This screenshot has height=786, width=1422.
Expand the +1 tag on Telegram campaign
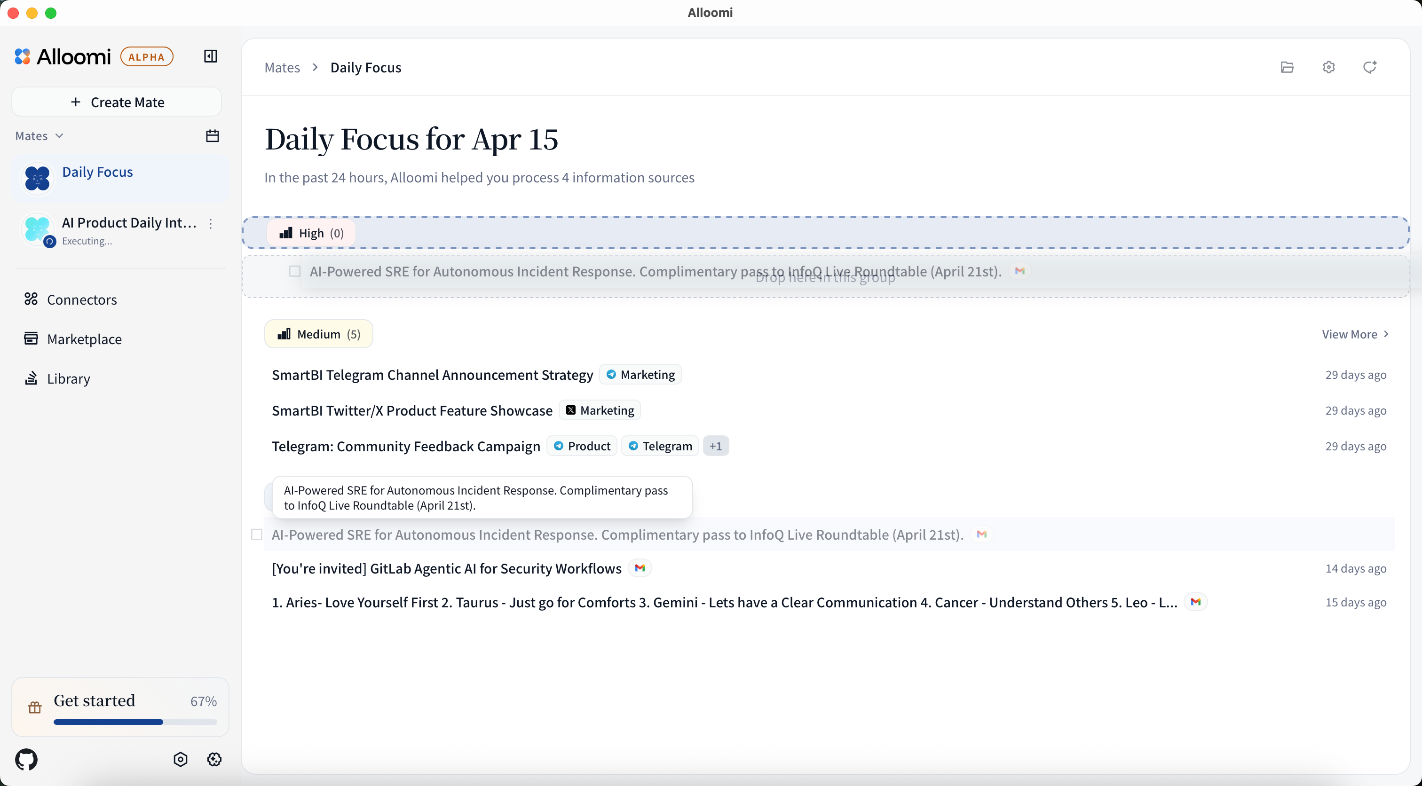pyautogui.click(x=715, y=446)
